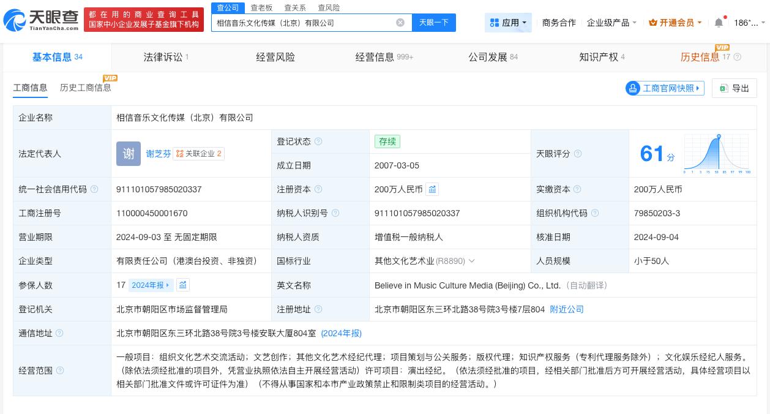Click the VIP badge on 历史信息 tab
770x414 pixels.
coord(723,47)
